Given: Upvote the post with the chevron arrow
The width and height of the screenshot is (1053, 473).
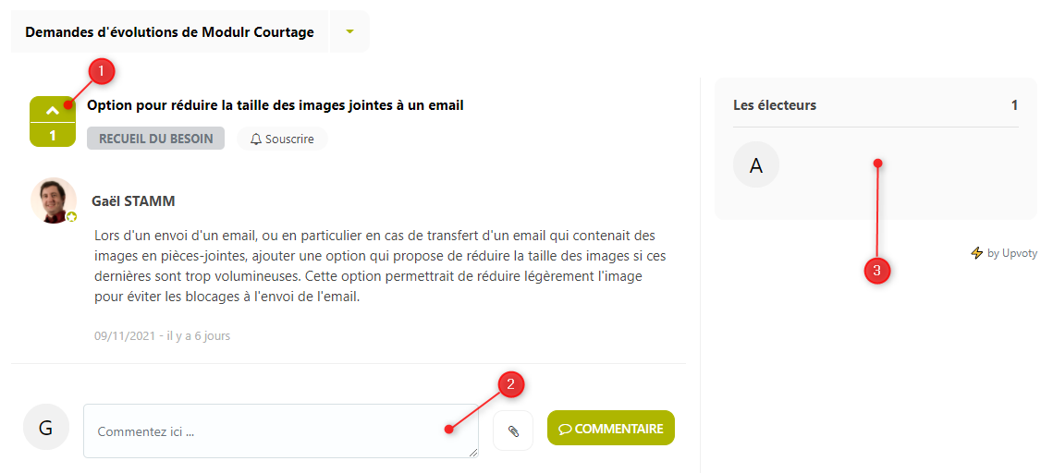Looking at the screenshot, I should (x=52, y=110).
